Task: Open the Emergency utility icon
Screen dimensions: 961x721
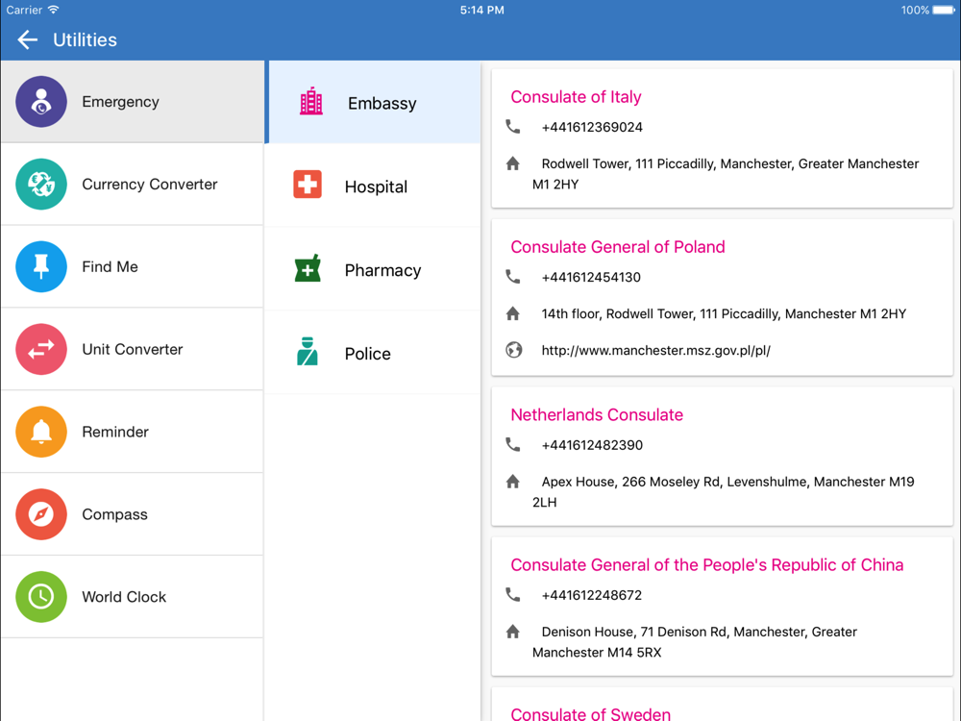Action: tap(41, 102)
